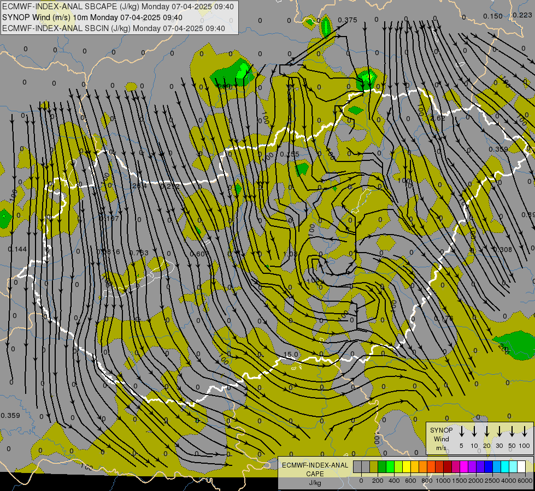Screen dimensions: 535x491
Task: Click the 0.150 value on the map
Action: 493,16
